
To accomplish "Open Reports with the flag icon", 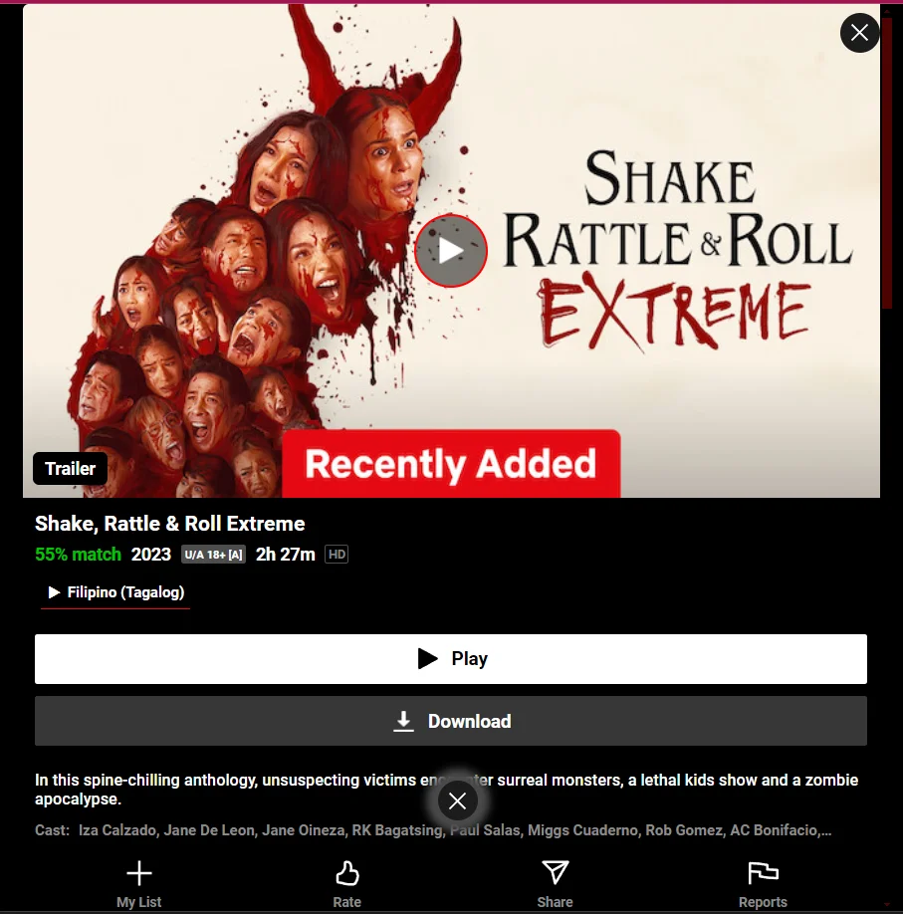I will coord(763,884).
